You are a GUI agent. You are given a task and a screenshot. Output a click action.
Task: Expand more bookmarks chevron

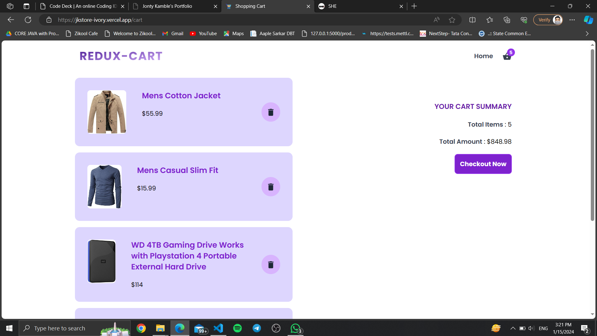(587, 34)
